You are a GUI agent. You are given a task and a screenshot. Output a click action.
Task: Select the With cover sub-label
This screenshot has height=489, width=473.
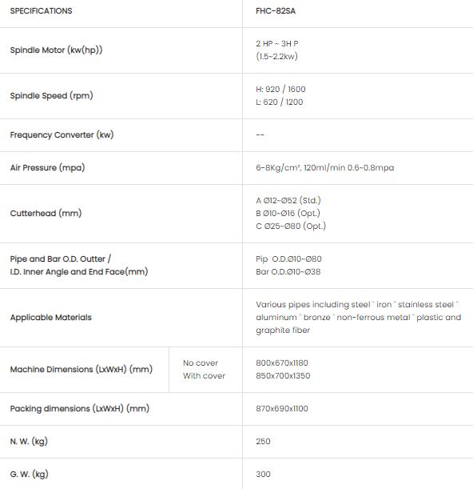coord(204,375)
